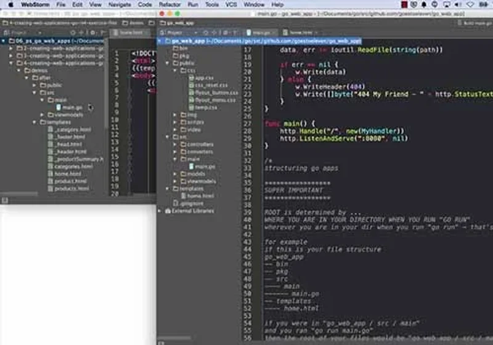
Task: Expand External Libraries node
Action: point(160,211)
